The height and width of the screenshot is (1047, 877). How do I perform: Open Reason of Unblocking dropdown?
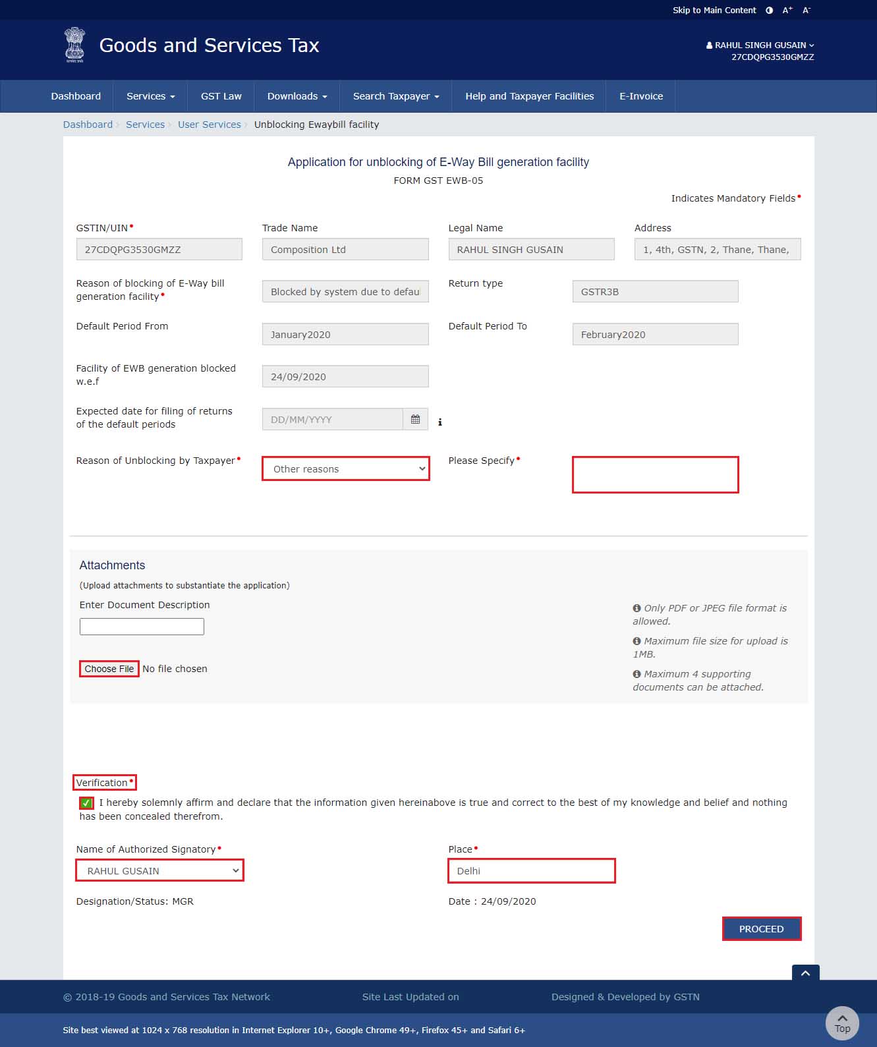tap(345, 469)
